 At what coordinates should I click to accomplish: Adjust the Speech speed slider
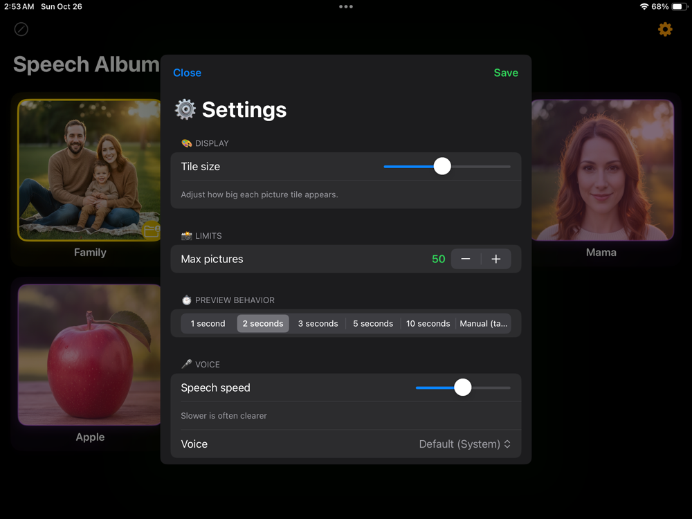[463, 388]
